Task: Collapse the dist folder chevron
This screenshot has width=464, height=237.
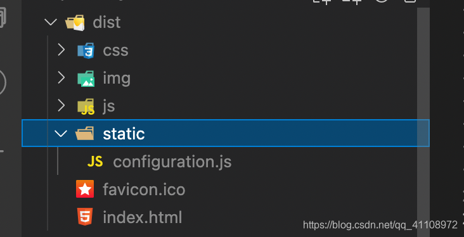Action: pos(51,22)
